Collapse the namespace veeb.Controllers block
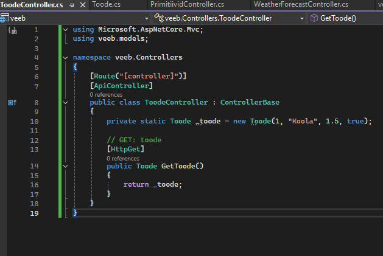This screenshot has height=256, width=383. click(66, 58)
